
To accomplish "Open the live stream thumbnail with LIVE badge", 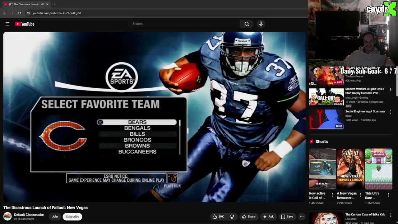I will pos(326,75).
